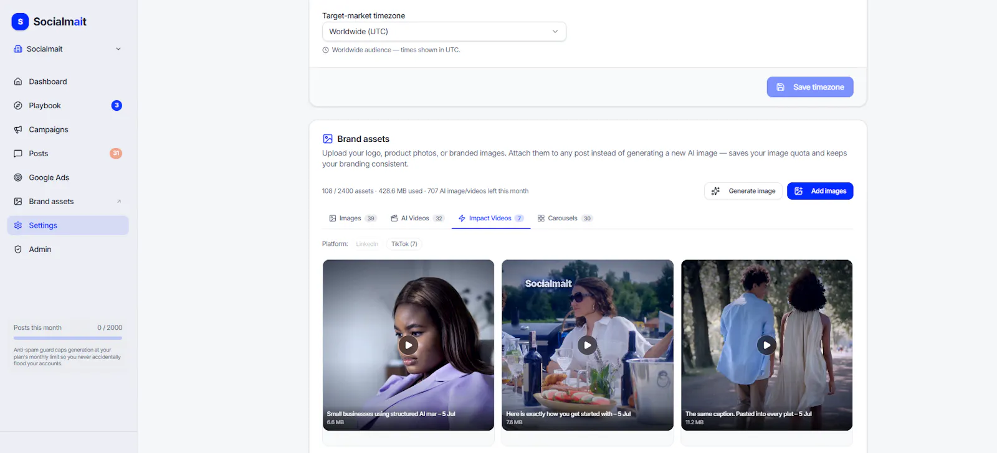Open the Carousels tab
Screen dimensions: 997x453
tap(565, 218)
